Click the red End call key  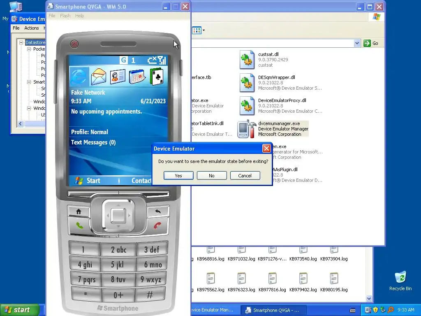tap(157, 225)
